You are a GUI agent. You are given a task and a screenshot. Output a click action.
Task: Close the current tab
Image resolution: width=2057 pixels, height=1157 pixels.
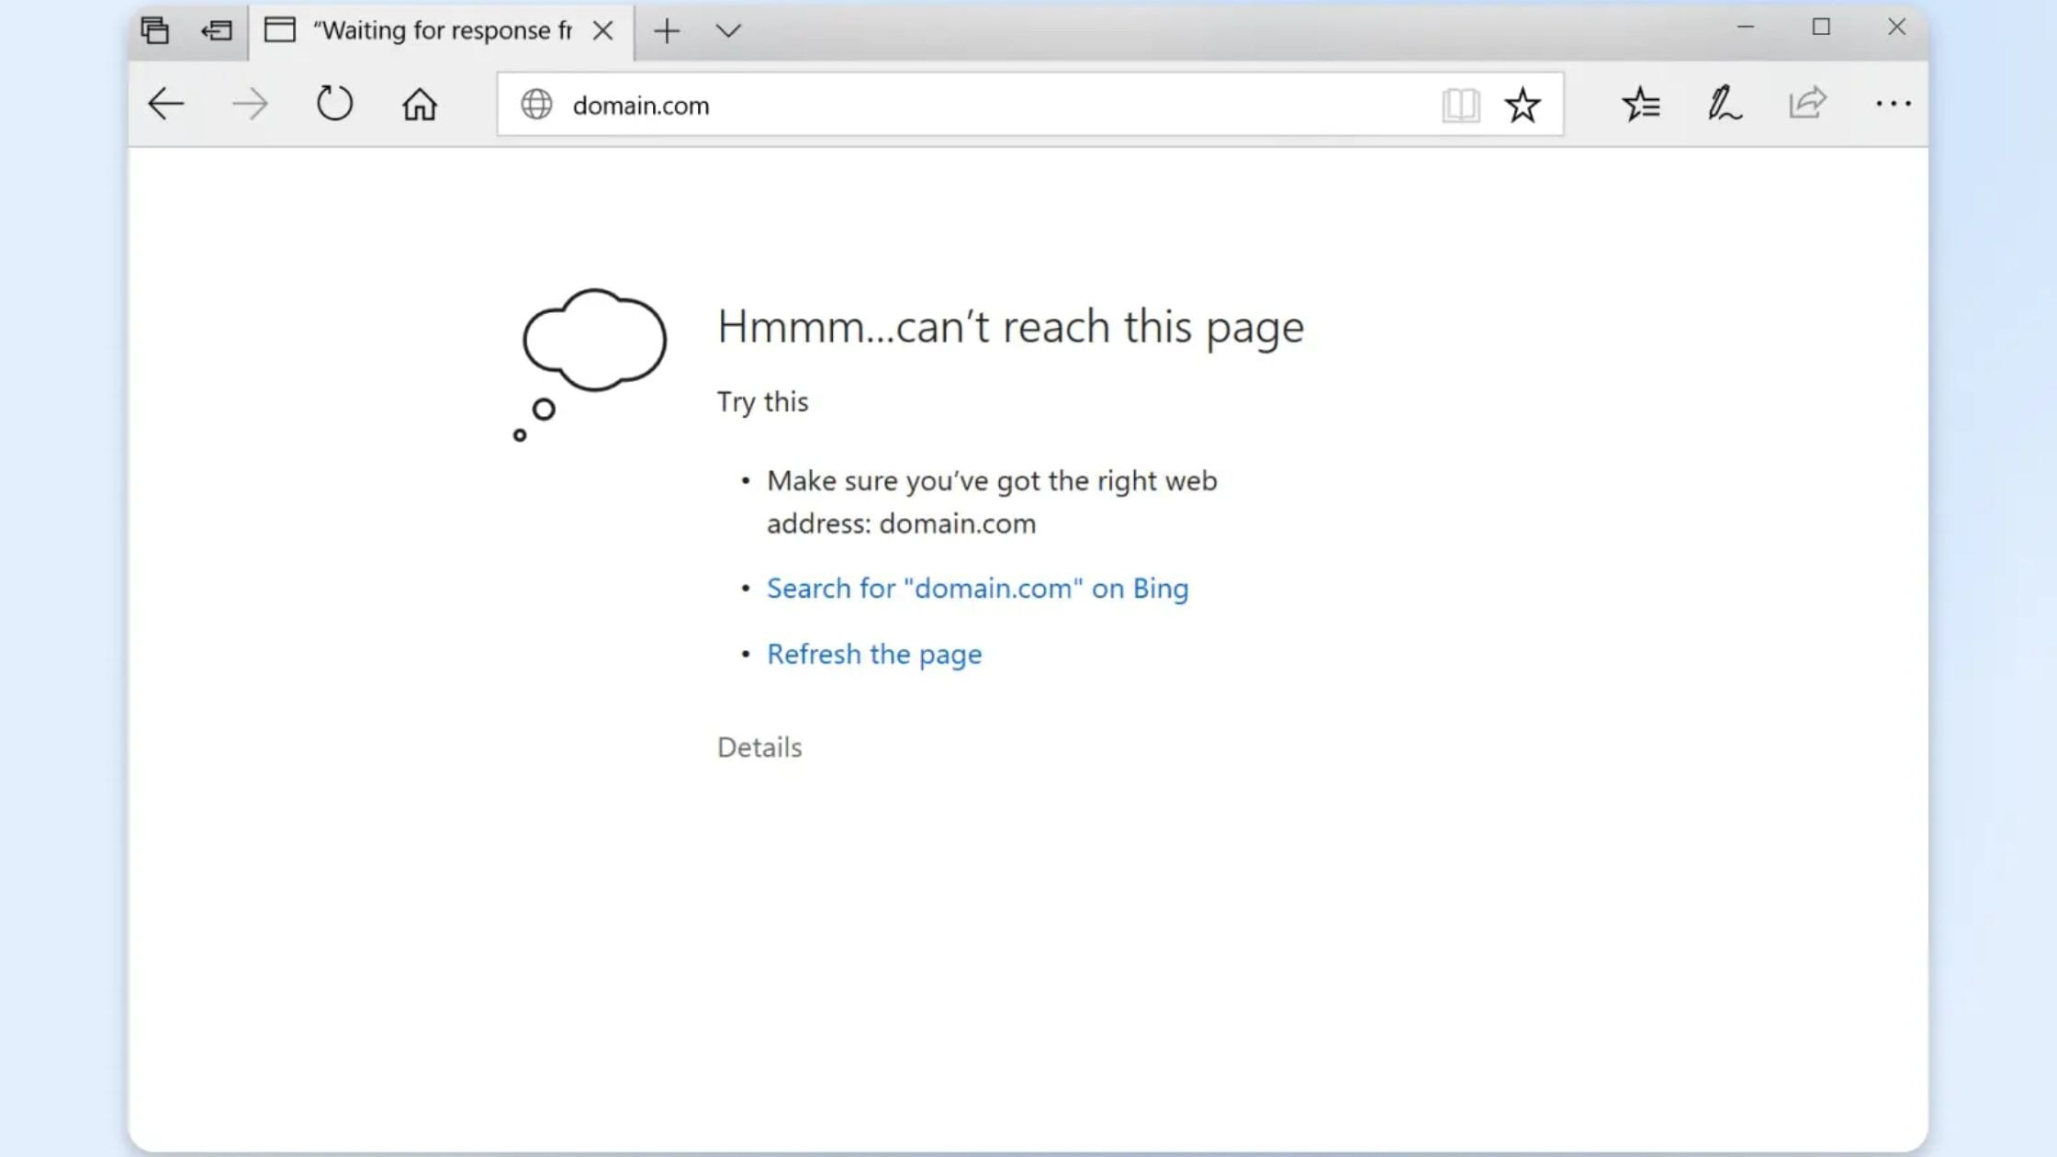603,31
